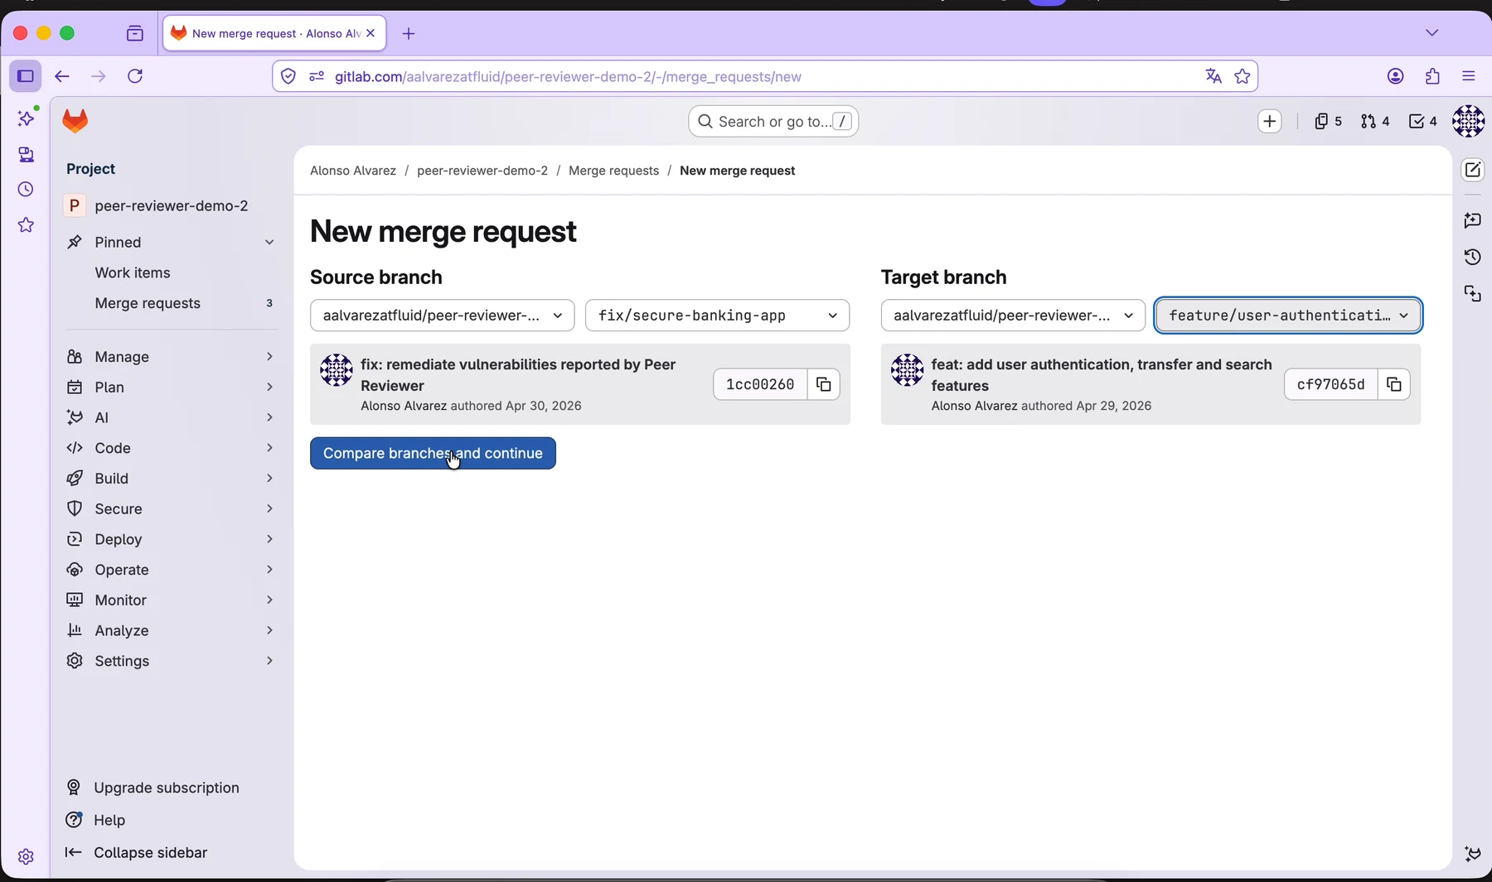Open the browser hamburger menu
The image size is (1492, 882).
coord(1469,77)
